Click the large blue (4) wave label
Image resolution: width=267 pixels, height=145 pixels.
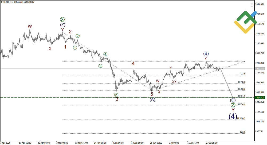click(233, 116)
